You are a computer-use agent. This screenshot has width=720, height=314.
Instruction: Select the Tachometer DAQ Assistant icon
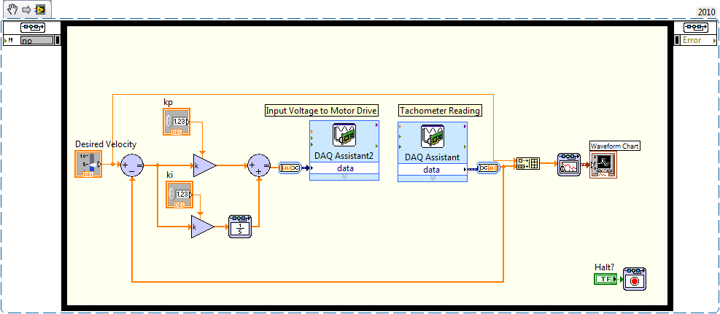tap(432, 136)
